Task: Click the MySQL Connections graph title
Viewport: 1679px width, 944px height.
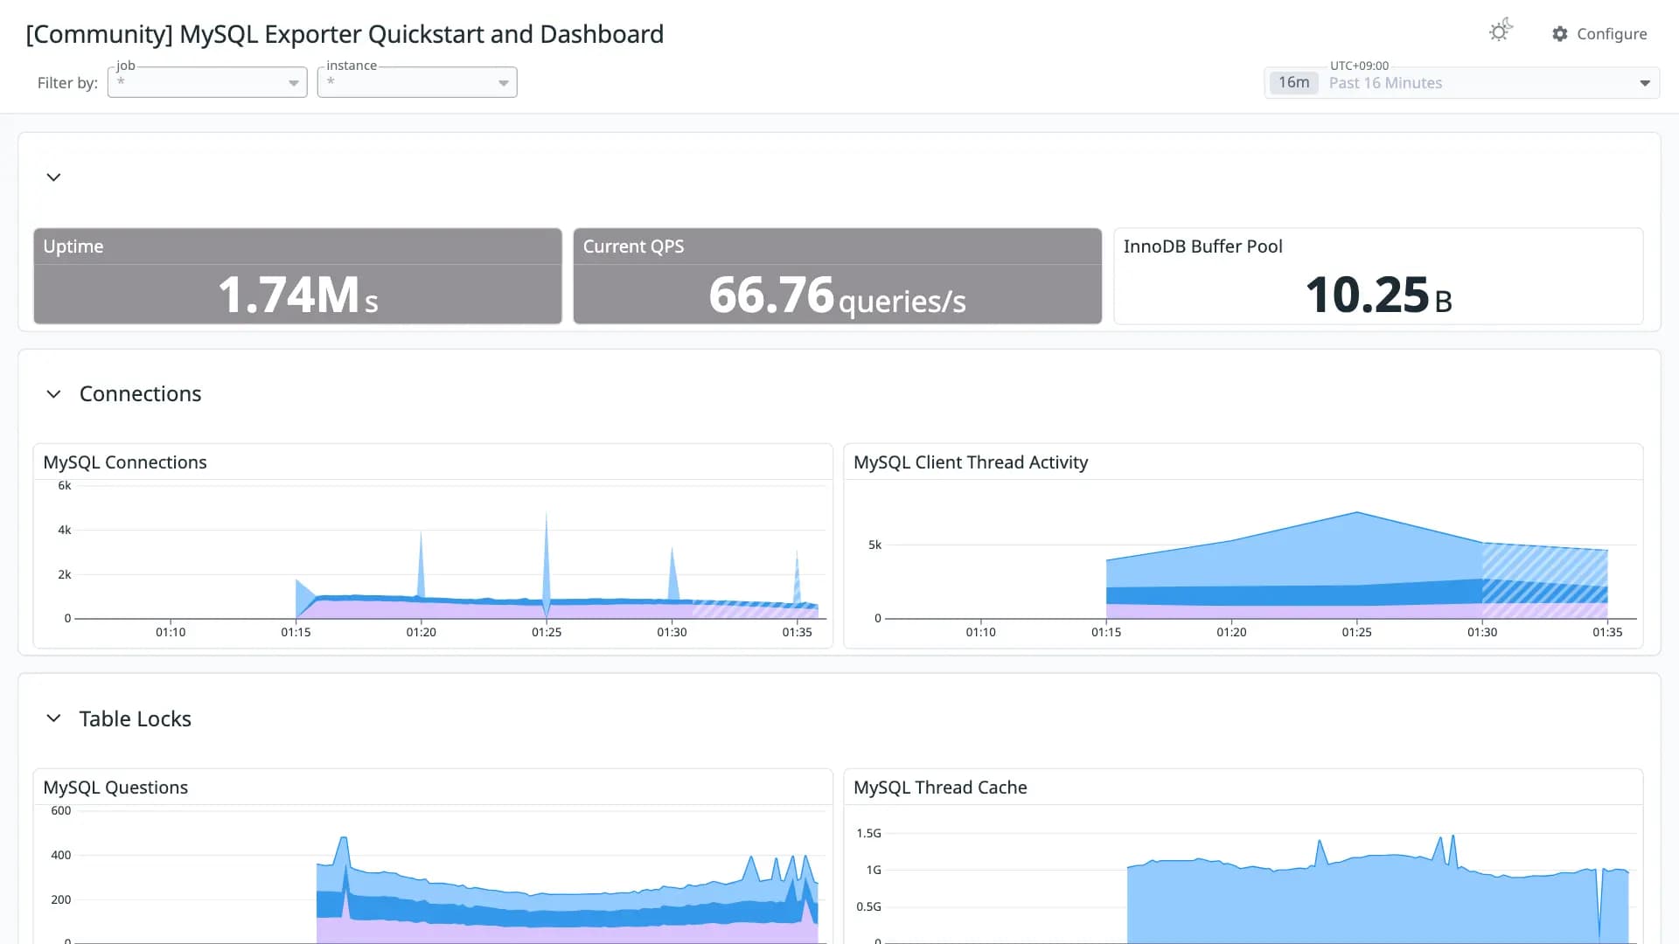Action: point(125,462)
